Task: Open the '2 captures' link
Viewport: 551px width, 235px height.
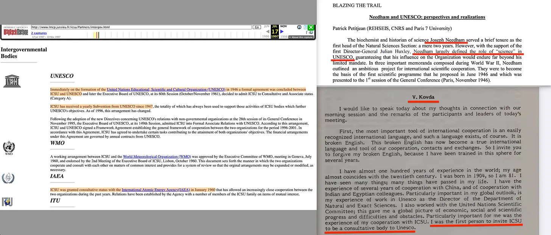Action: coord(39,33)
